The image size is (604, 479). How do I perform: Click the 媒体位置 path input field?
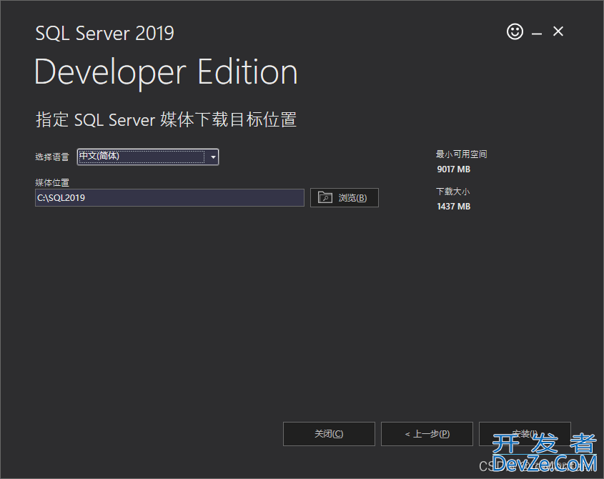[x=169, y=198]
